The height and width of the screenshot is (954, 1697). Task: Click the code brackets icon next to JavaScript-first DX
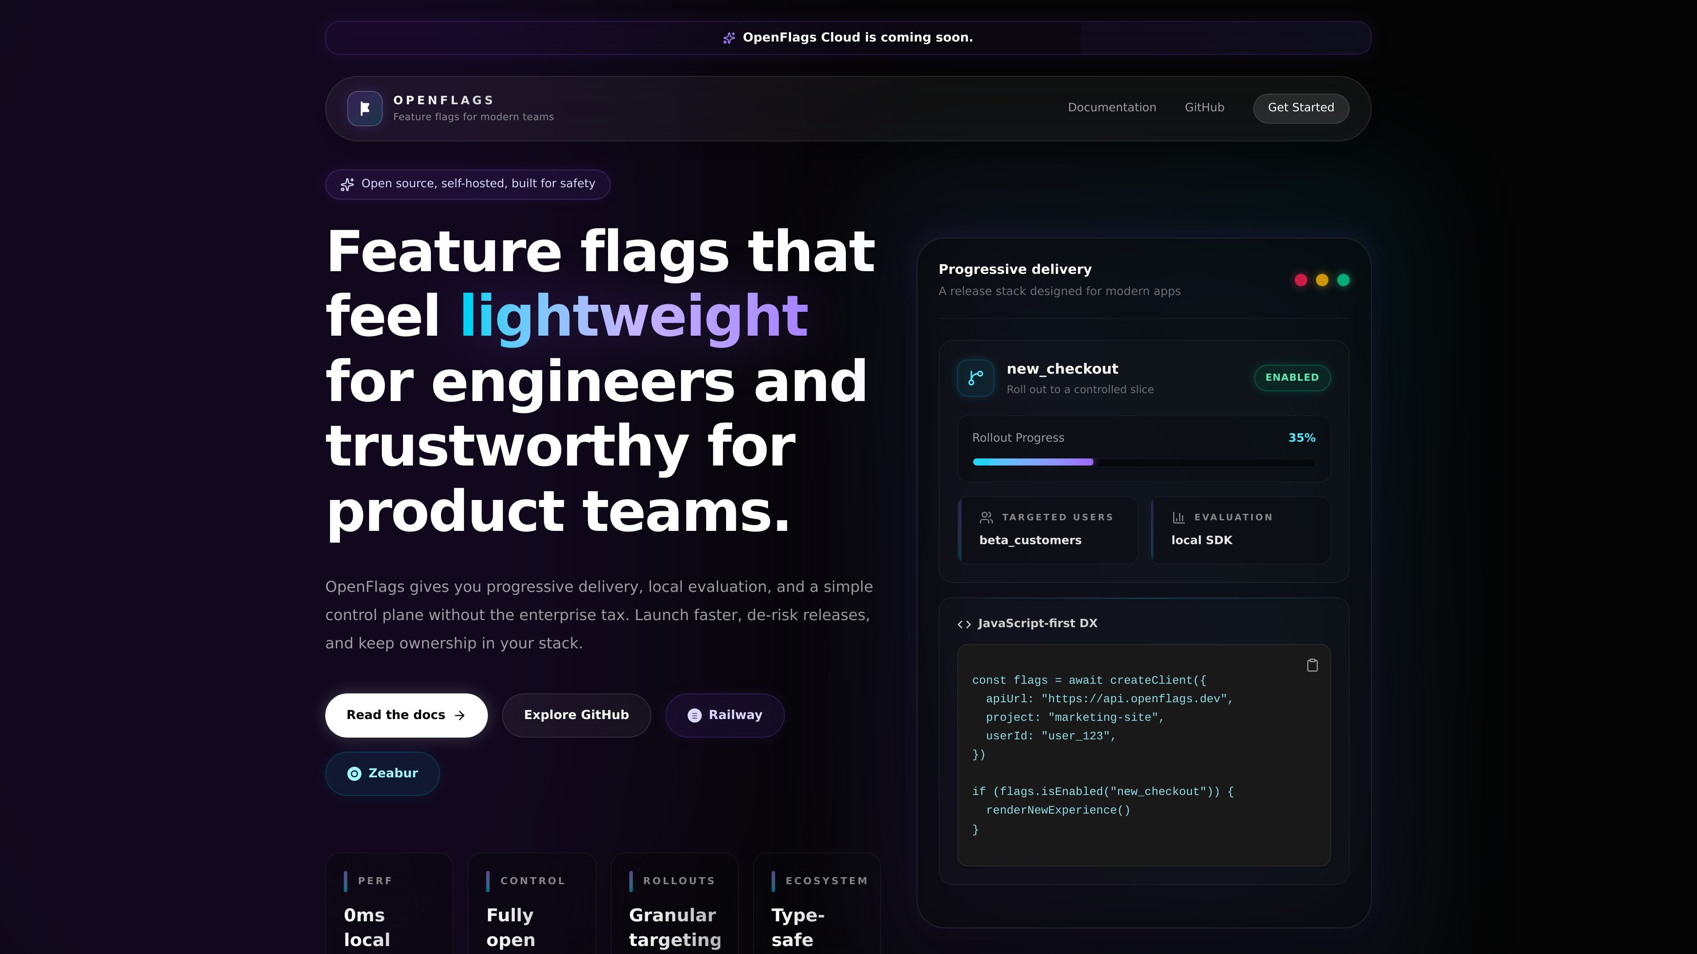click(964, 624)
